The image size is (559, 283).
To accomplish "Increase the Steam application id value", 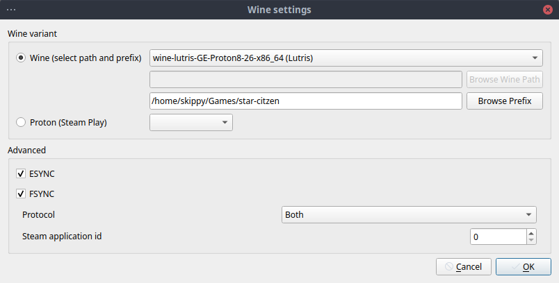I will click(x=531, y=233).
